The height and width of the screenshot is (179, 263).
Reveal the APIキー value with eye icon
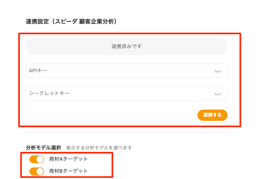pyautogui.click(x=218, y=71)
